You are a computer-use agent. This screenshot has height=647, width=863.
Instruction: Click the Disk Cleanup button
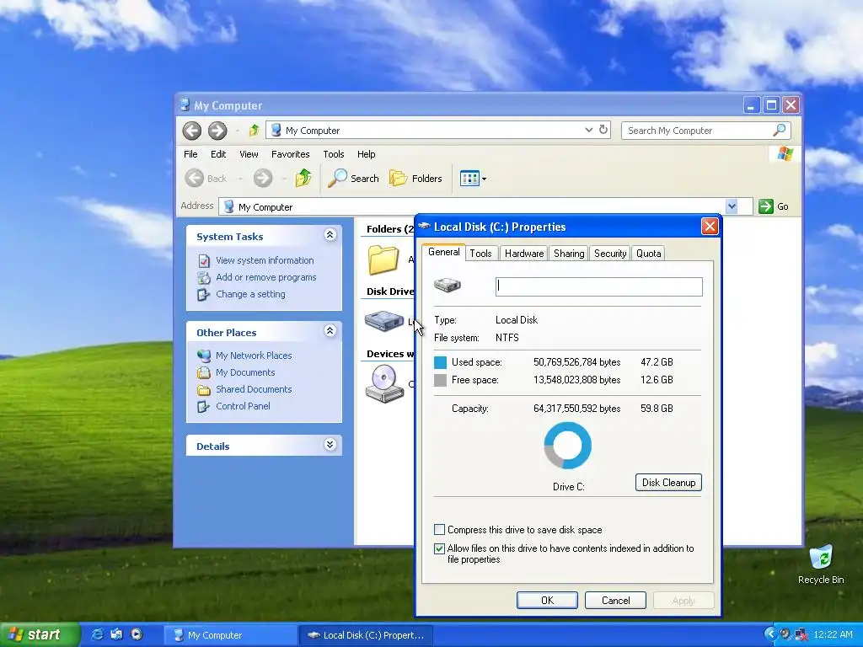[668, 483]
